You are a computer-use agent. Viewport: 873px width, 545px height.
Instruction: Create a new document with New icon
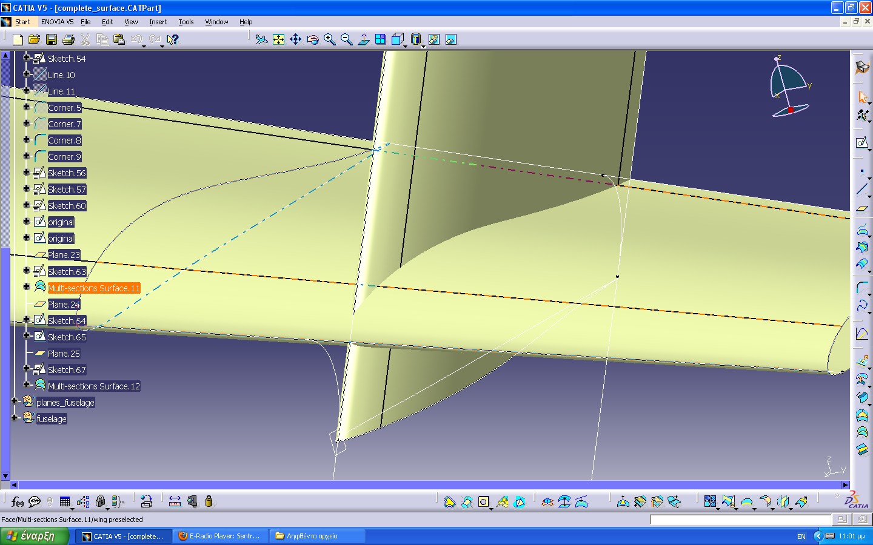pyautogui.click(x=18, y=39)
